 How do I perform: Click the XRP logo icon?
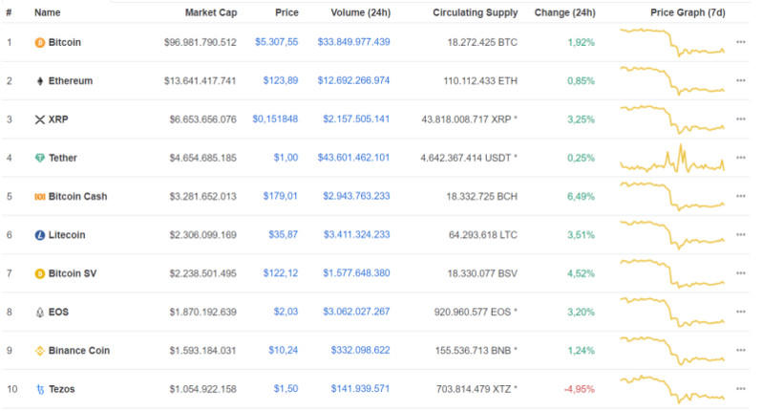coord(40,119)
